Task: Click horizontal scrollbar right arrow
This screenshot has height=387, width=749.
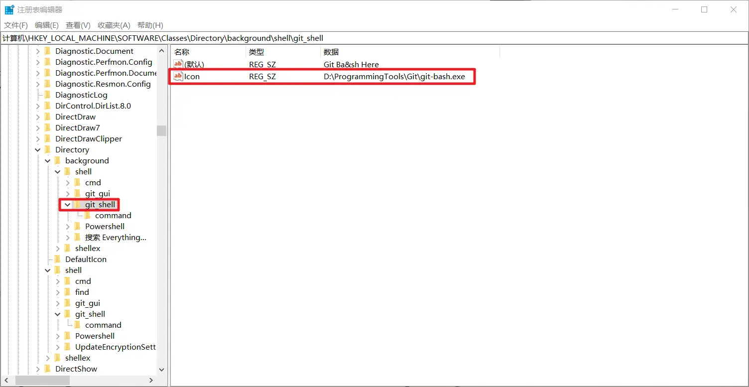Action: pos(151,380)
